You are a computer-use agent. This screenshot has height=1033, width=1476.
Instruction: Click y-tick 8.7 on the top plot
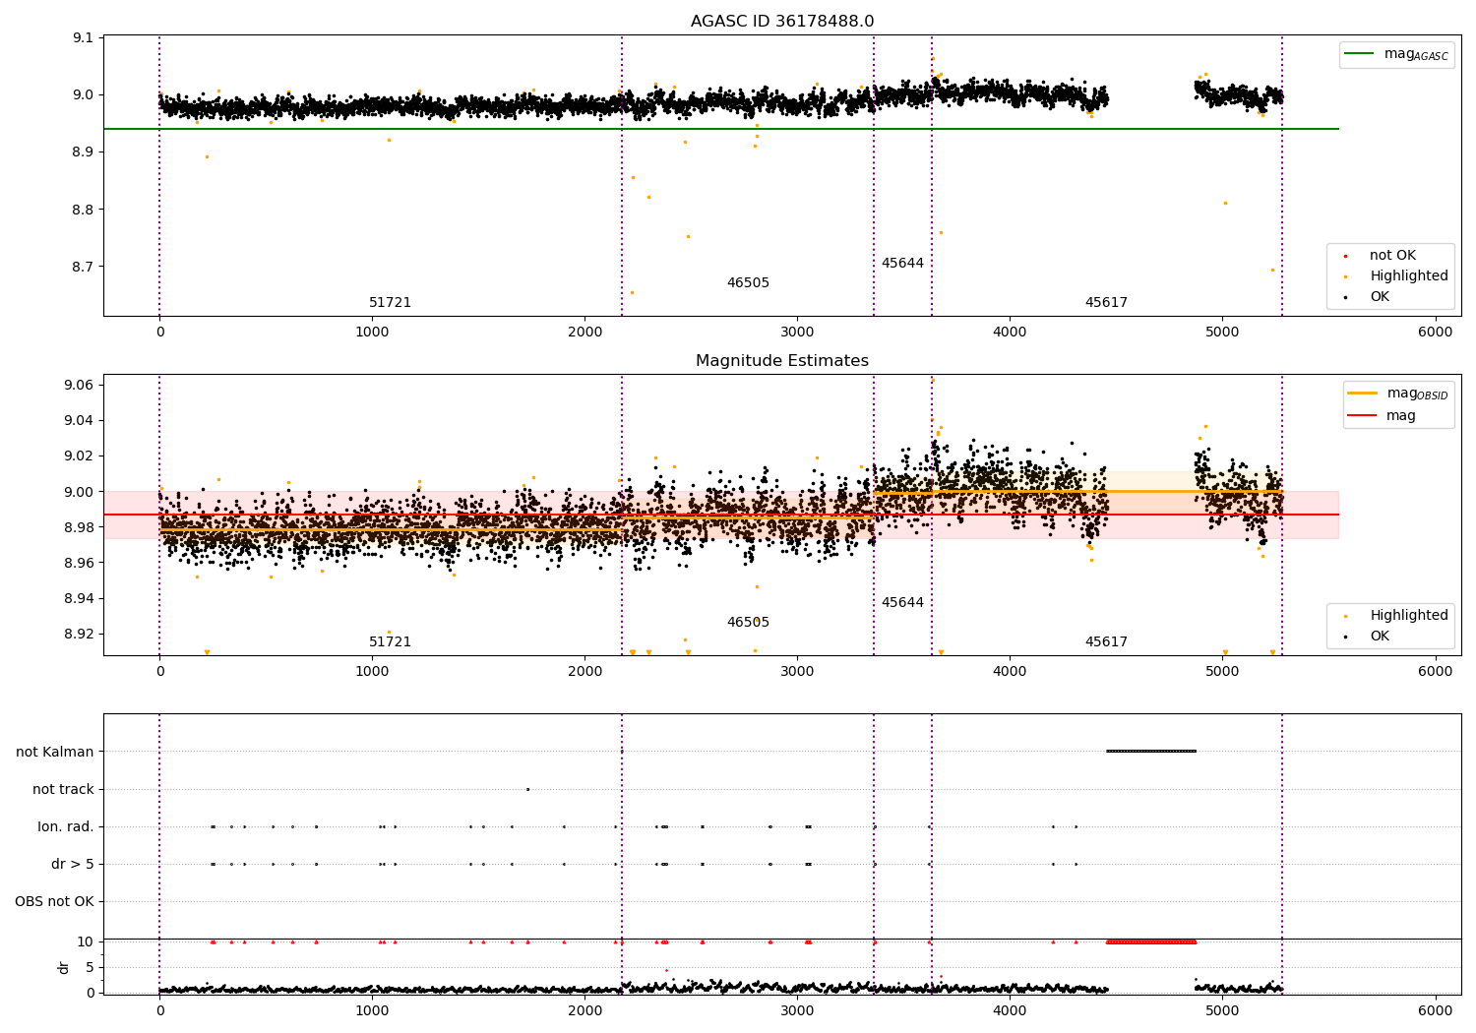[x=83, y=267]
